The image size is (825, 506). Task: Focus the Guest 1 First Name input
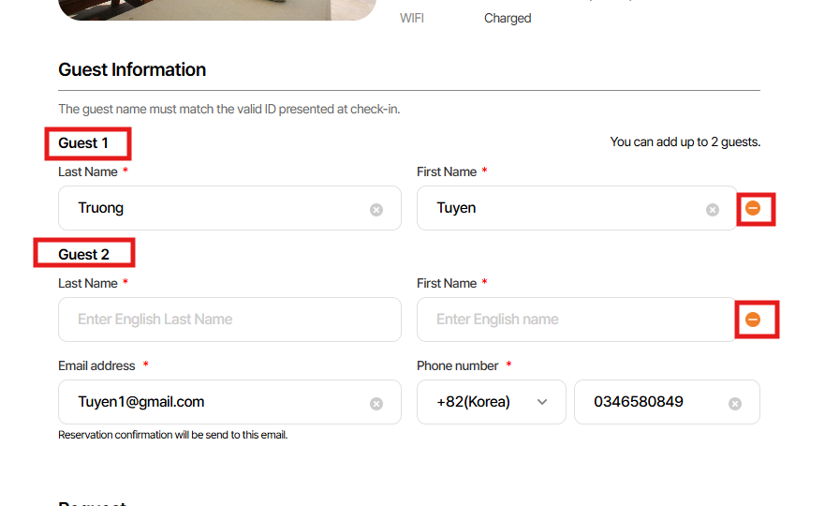click(562, 208)
